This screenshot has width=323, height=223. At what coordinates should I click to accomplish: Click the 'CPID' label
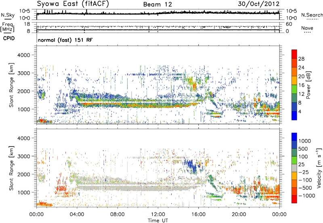point(9,38)
